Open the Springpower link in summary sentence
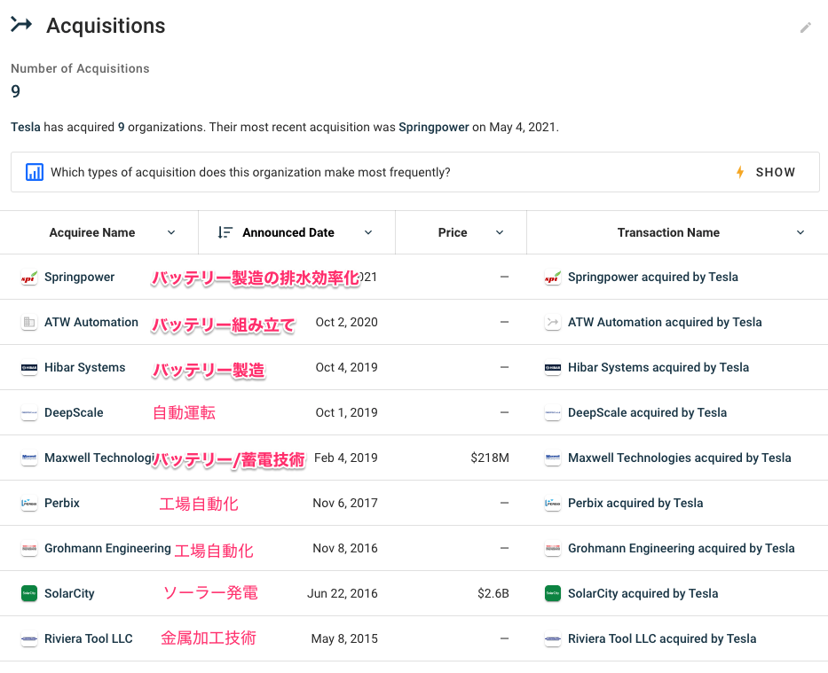This screenshot has width=828, height=673. click(433, 127)
